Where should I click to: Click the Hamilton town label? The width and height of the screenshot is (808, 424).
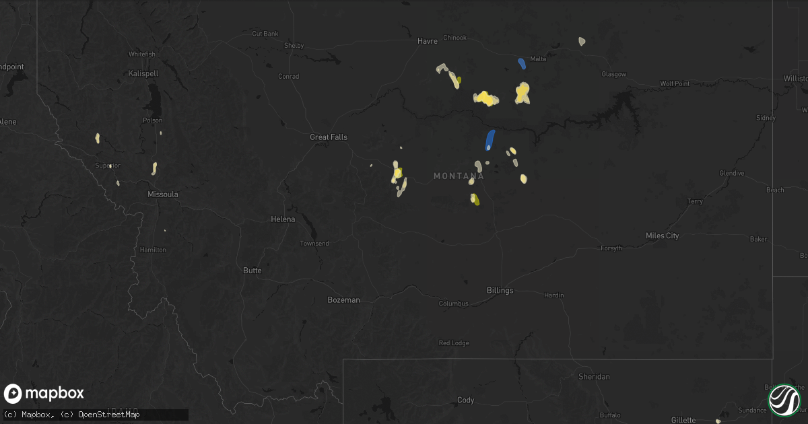point(153,250)
